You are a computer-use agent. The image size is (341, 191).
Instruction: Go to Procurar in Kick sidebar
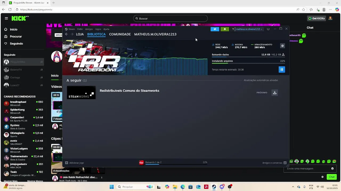[x=13, y=37]
